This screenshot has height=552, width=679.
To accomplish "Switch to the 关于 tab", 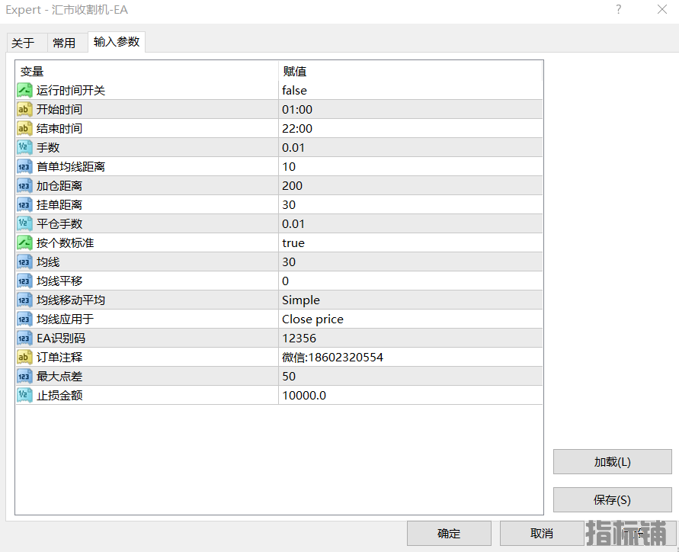I will tap(23, 43).
